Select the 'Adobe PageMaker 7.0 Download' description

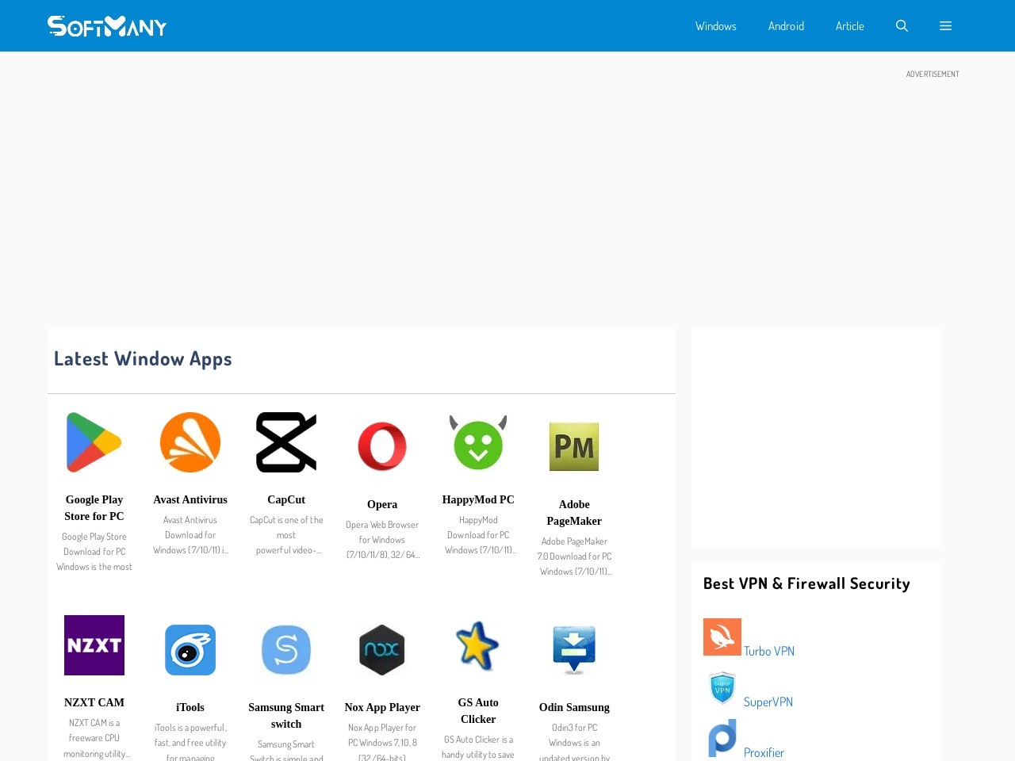pyautogui.click(x=574, y=556)
